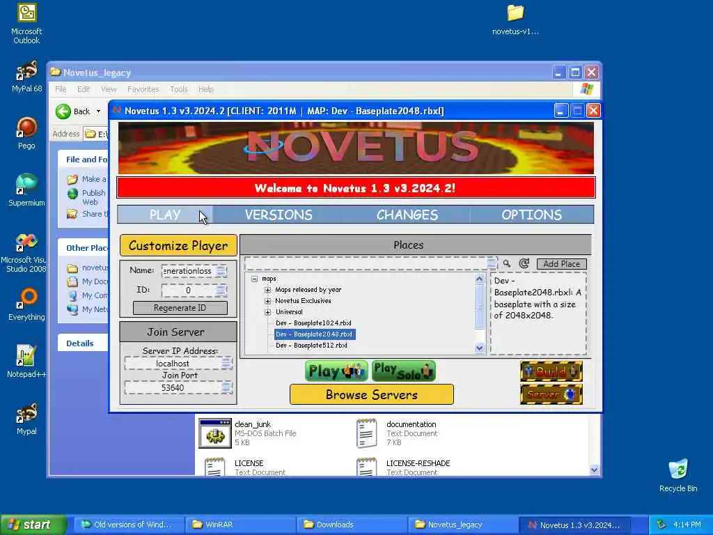
Task: Click the refresh map list icon
Action: 524,263
